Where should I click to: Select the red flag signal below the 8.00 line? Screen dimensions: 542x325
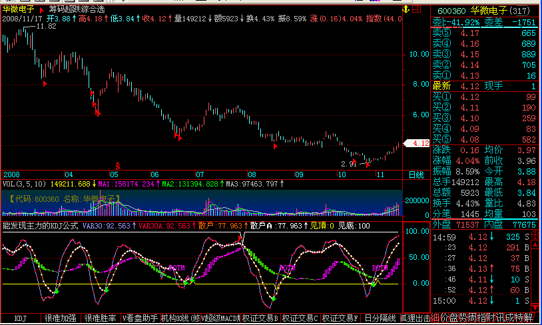(92, 93)
